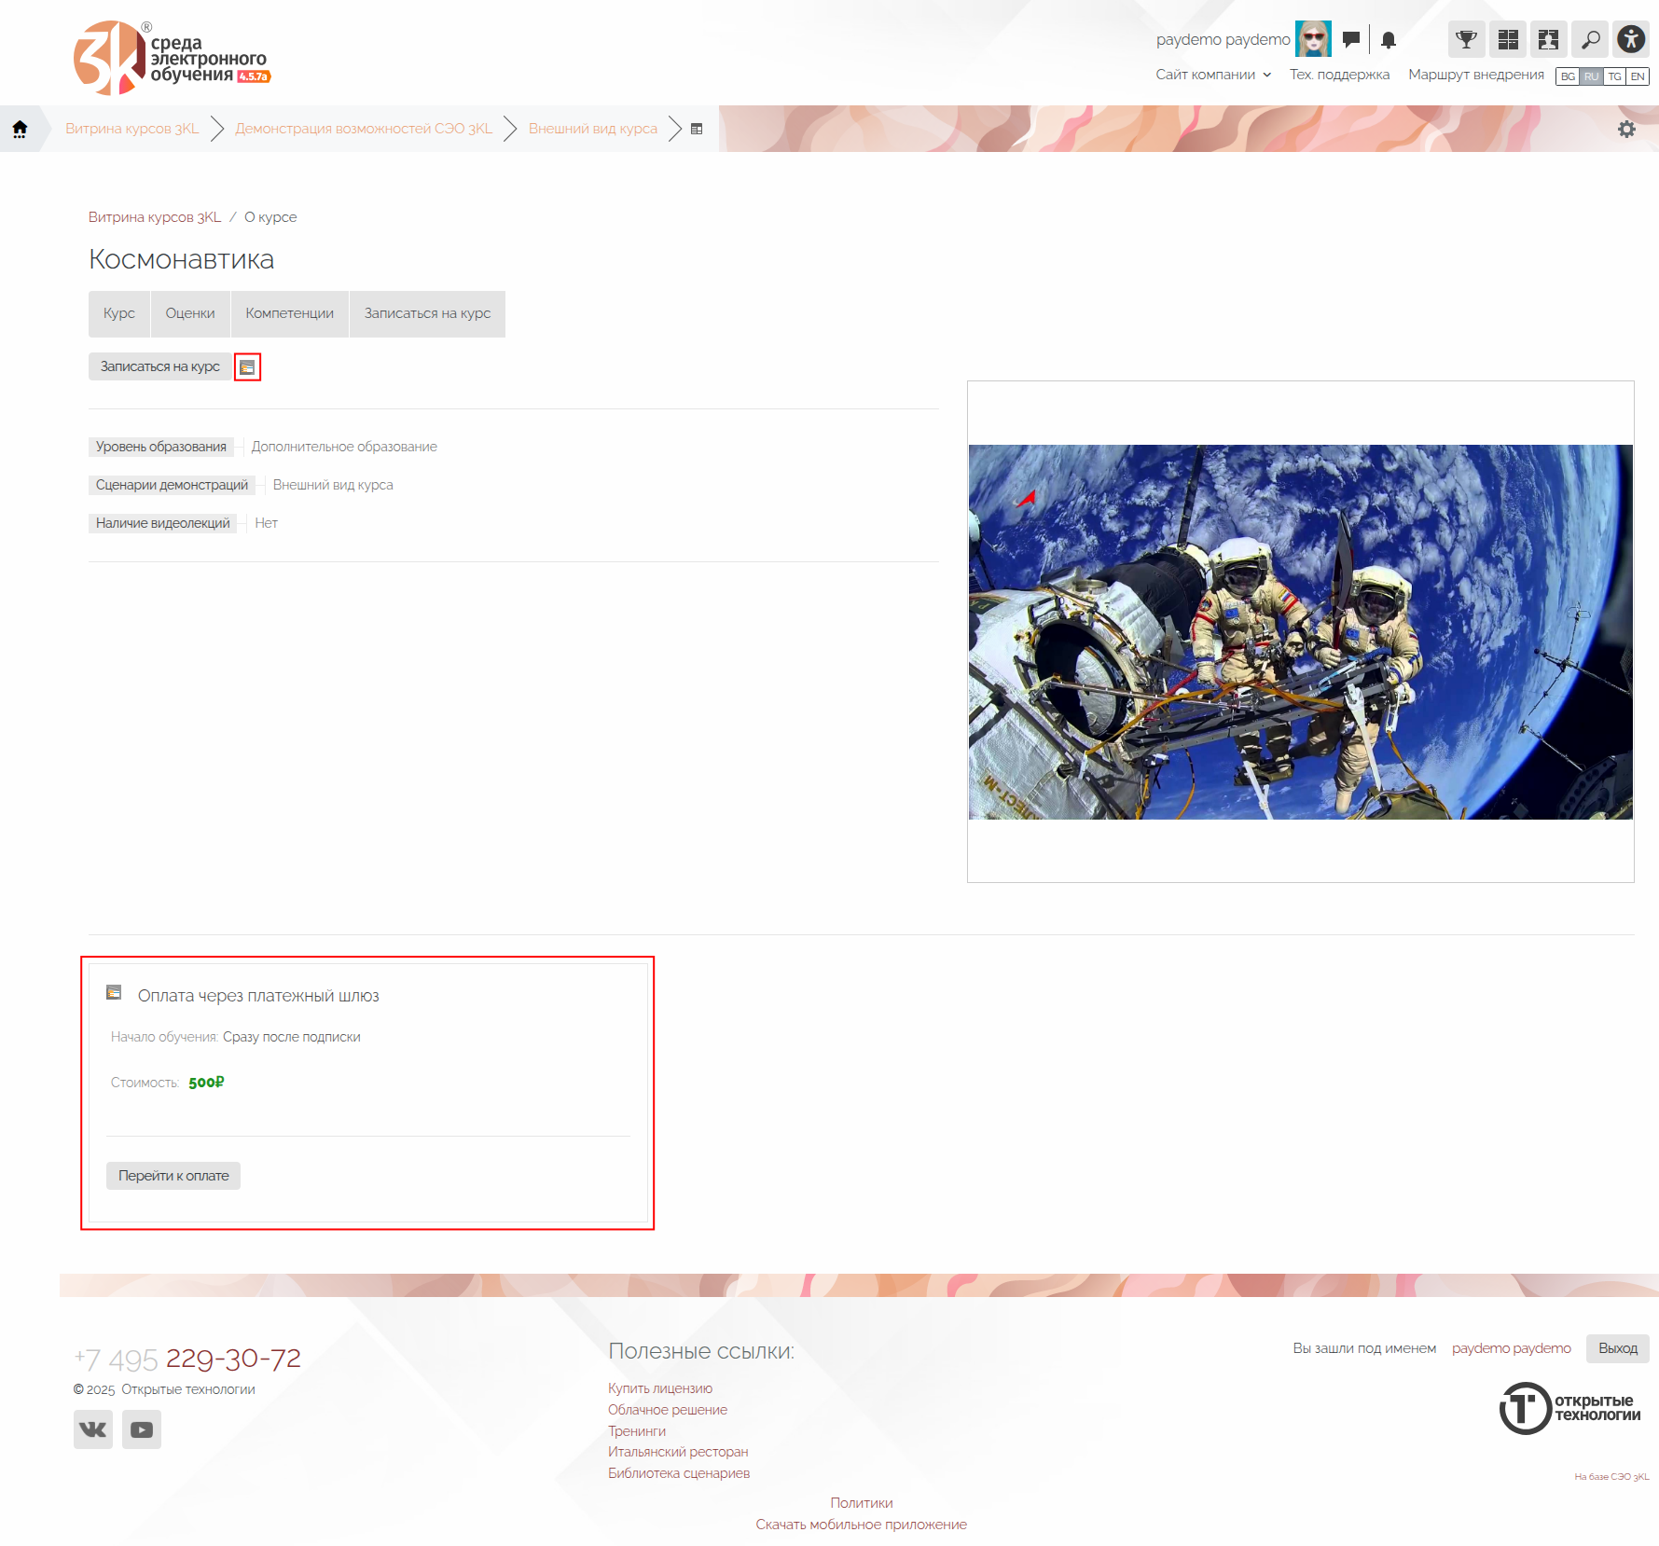Click the payment gateway icon beside Записаться на курс
The height and width of the screenshot is (1546, 1659).
(x=247, y=367)
